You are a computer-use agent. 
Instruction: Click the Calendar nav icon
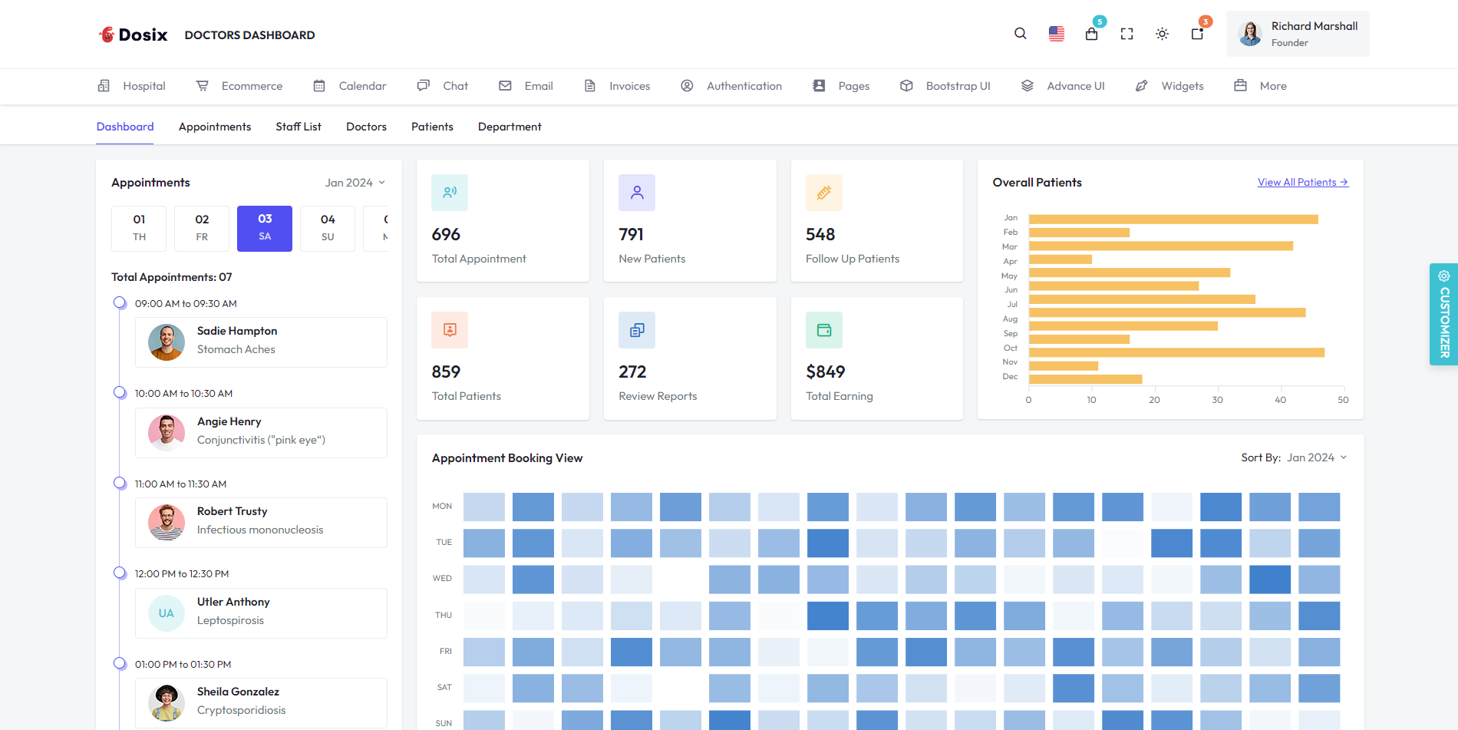(x=319, y=86)
